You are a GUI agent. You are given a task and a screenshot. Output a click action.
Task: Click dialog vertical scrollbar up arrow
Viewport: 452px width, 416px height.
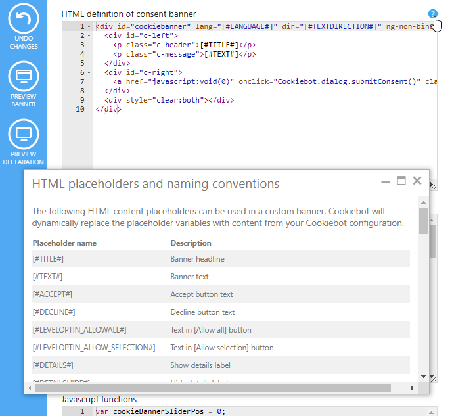423,202
